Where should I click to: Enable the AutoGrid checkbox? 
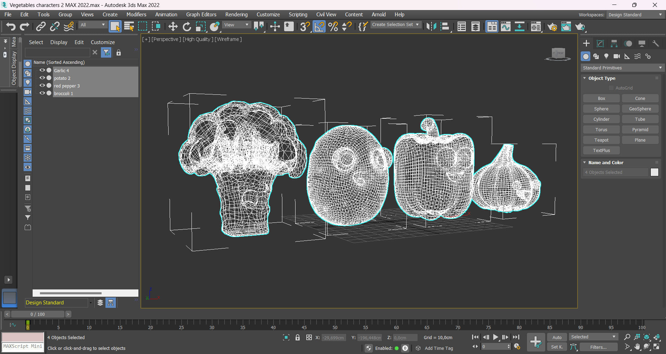[611, 88]
